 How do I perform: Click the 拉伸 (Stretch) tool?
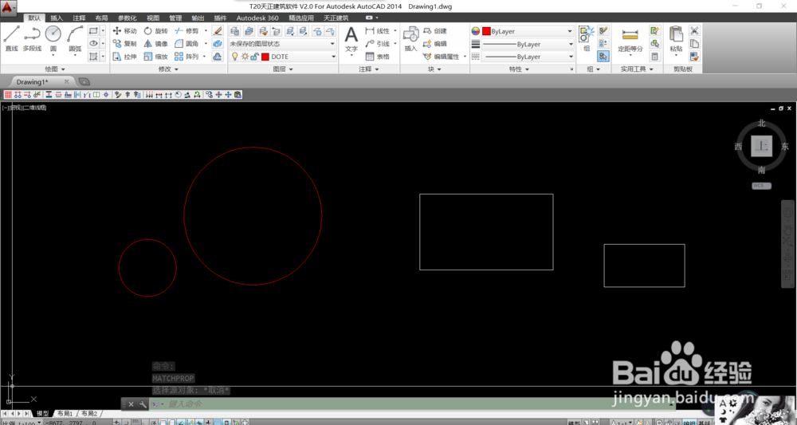pyautogui.click(x=125, y=57)
